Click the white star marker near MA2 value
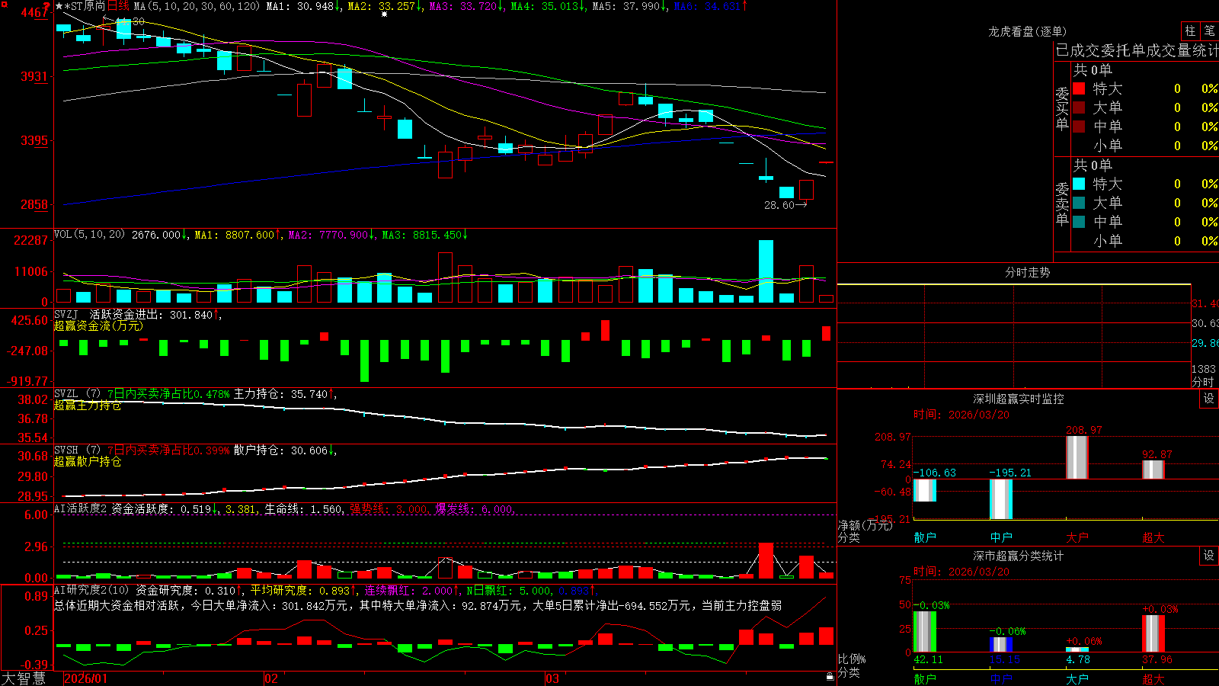This screenshot has width=1219, height=686. [384, 14]
